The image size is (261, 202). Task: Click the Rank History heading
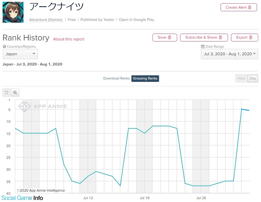(x=26, y=38)
